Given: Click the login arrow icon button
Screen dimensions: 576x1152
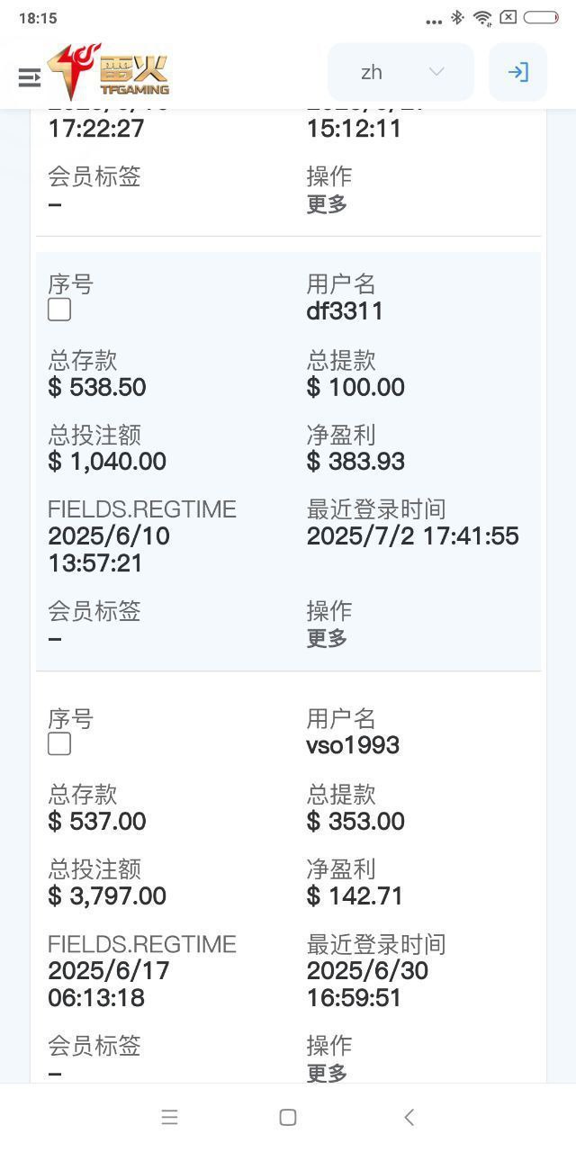Looking at the screenshot, I should [x=517, y=72].
